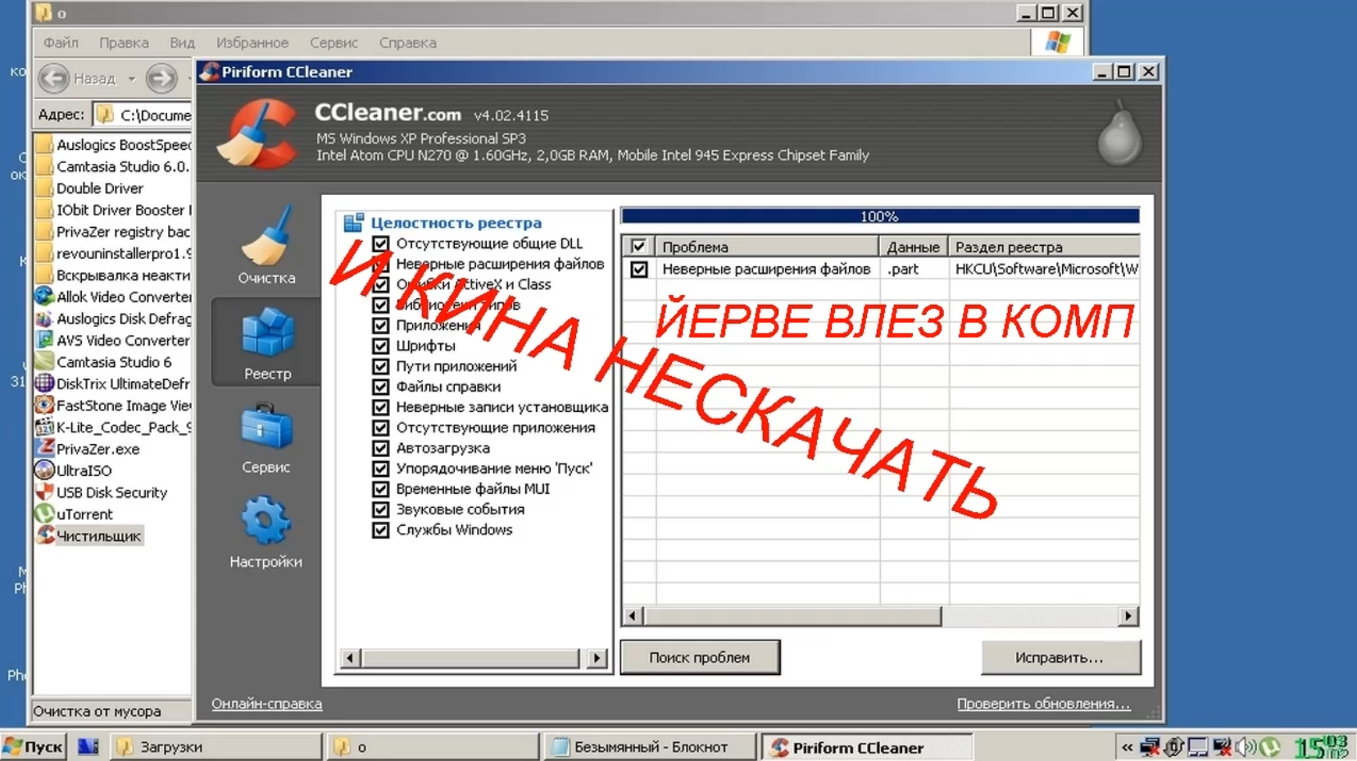Click the pear icon in CCleaner header

coord(1119,134)
